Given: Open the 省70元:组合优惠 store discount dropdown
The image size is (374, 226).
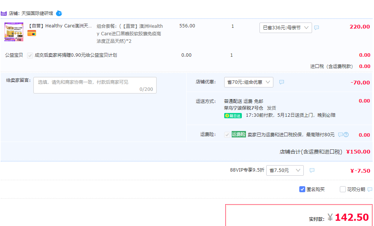Looking at the screenshot, I should click(249, 82).
